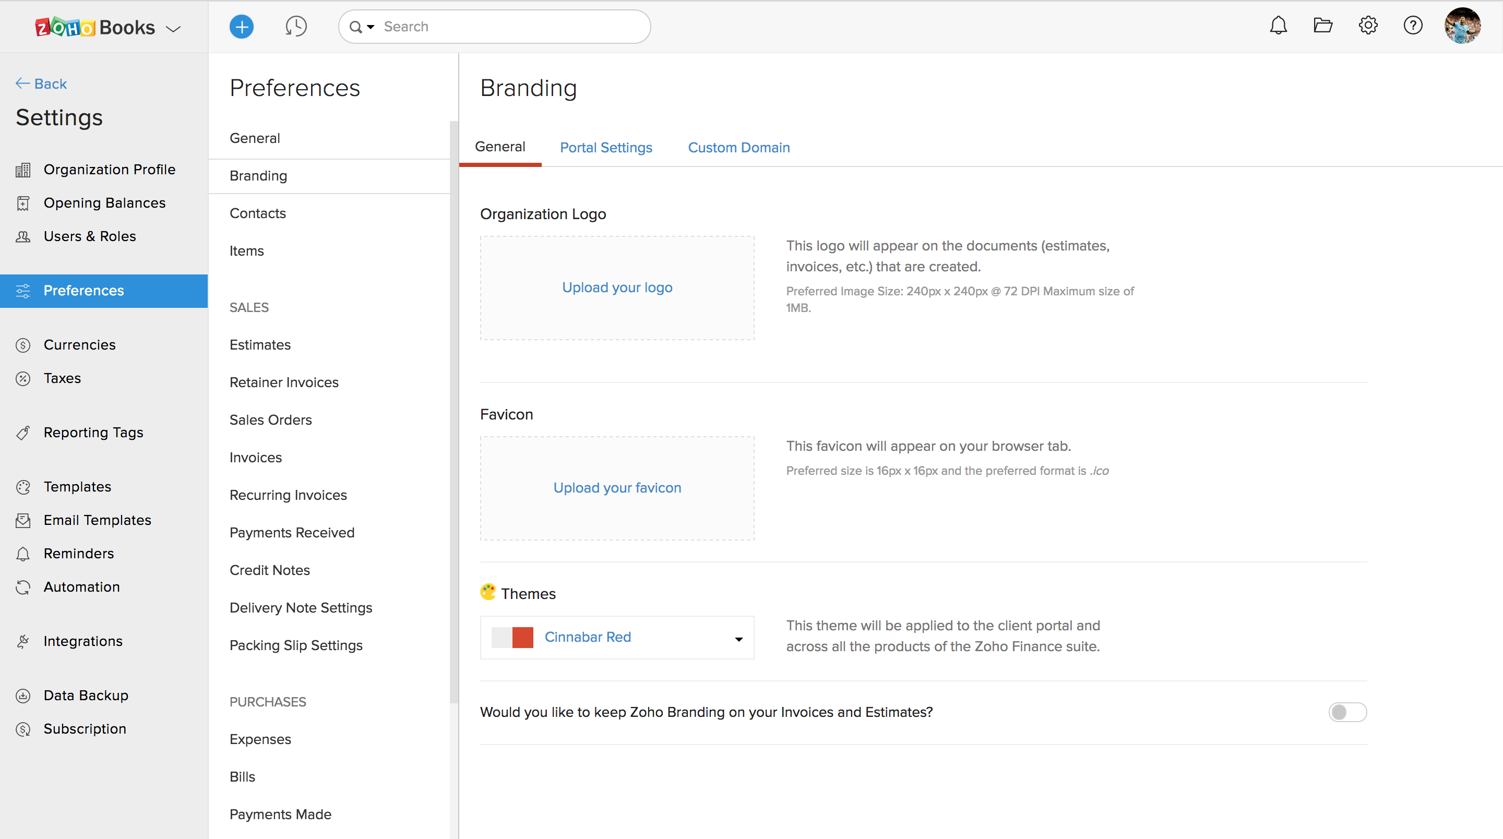This screenshot has height=839, width=1503.
Task: Open the Cinnabar Red theme dropdown
Action: point(617,637)
